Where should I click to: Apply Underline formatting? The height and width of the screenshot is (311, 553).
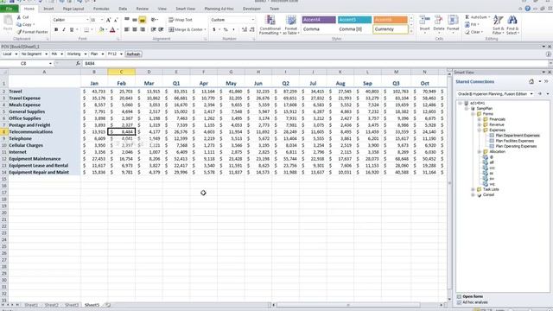coord(72,30)
